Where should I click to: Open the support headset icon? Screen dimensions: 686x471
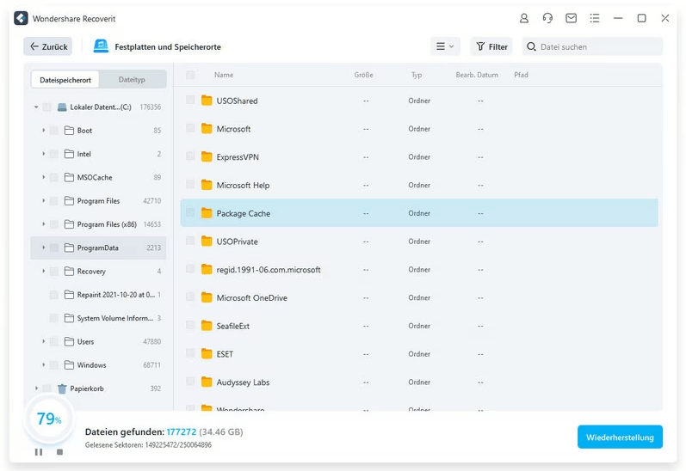coord(547,18)
